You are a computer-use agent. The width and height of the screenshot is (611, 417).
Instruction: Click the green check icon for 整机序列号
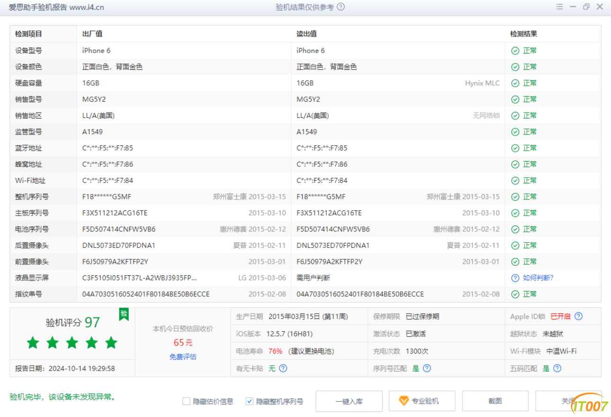(515, 197)
